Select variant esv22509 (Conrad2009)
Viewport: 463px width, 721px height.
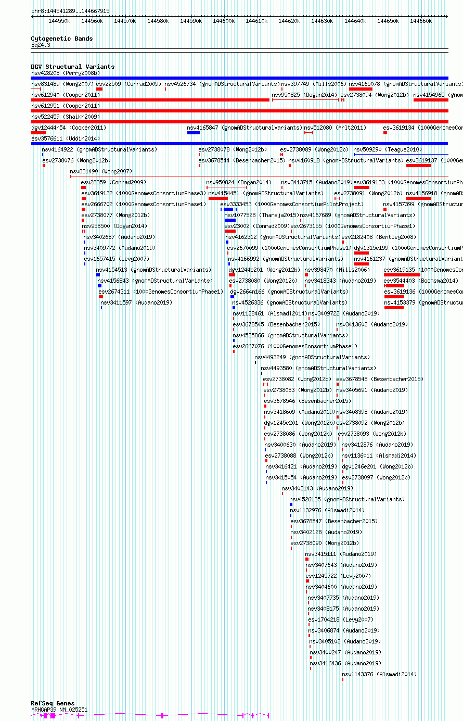[128, 84]
